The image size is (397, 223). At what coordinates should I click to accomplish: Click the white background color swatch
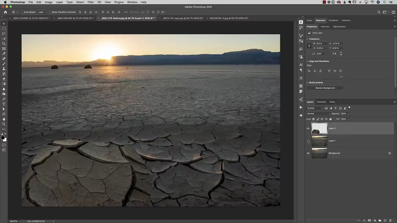point(5,140)
